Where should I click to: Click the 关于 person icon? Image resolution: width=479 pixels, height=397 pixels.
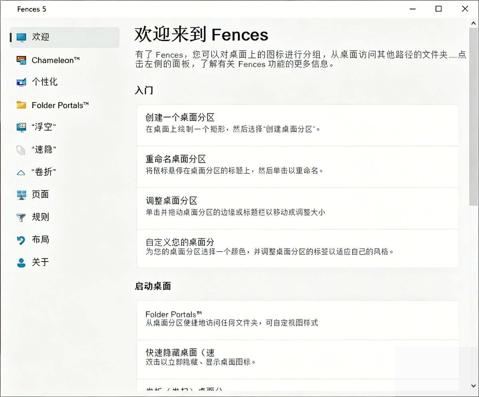coord(21,262)
